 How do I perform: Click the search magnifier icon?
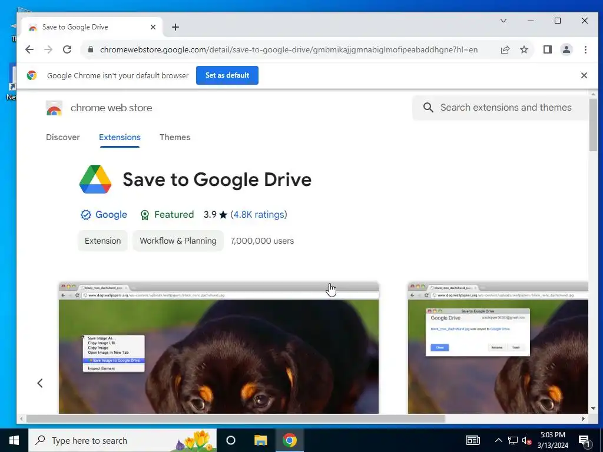428,107
